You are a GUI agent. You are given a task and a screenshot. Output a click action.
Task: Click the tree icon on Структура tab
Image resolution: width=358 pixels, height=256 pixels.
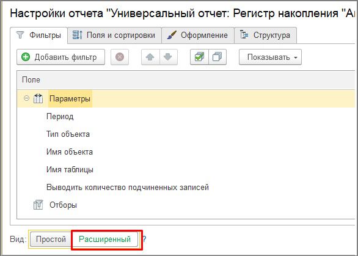point(244,35)
